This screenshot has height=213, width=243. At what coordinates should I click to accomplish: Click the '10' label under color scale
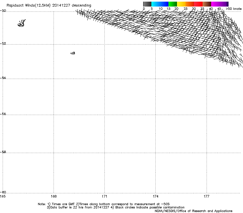click(x=161, y=9)
